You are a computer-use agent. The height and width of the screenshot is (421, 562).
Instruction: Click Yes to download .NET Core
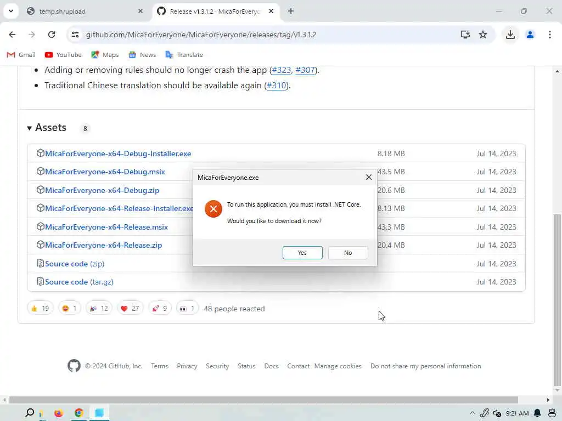302,253
